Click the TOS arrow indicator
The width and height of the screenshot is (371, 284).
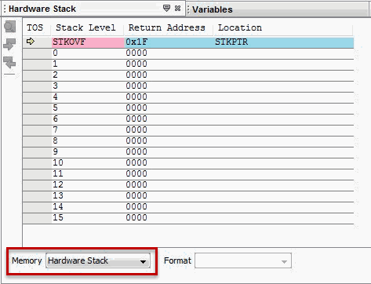[31, 42]
